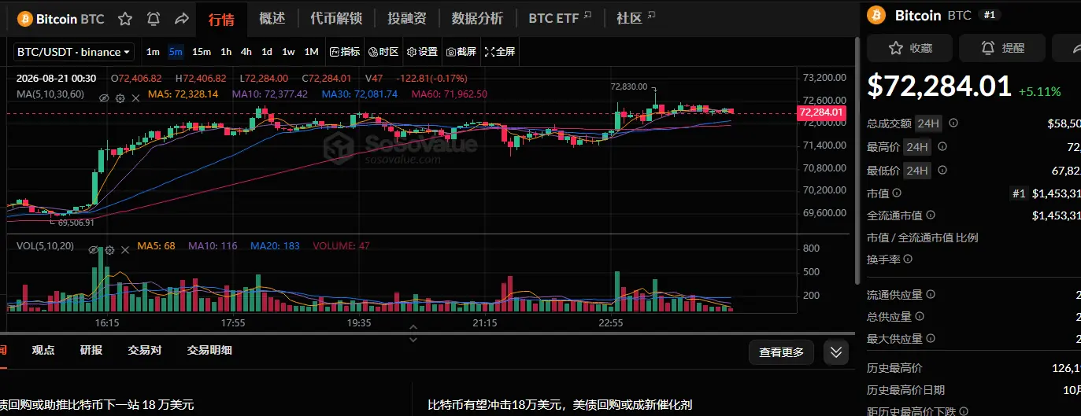Click the info icon next to 总成交额 24H

(953, 123)
